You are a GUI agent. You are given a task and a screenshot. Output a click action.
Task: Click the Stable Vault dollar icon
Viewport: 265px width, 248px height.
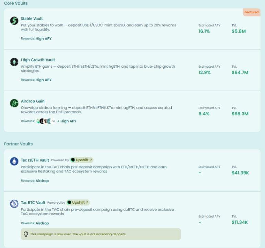click(14, 21)
